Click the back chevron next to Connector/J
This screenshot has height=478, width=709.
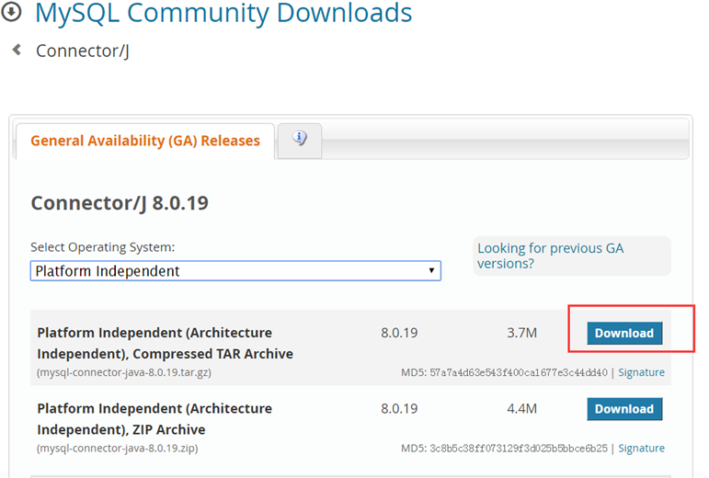click(x=17, y=50)
